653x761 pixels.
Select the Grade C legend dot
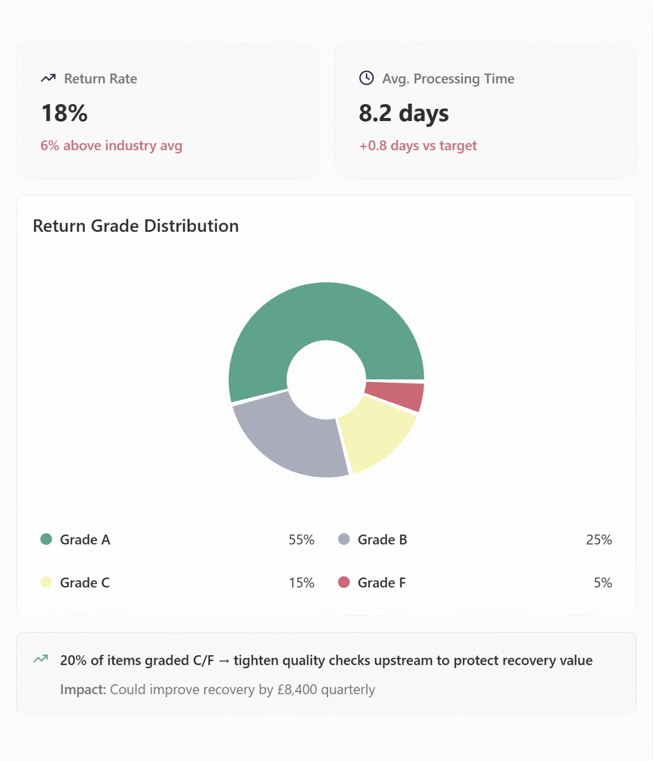46,583
